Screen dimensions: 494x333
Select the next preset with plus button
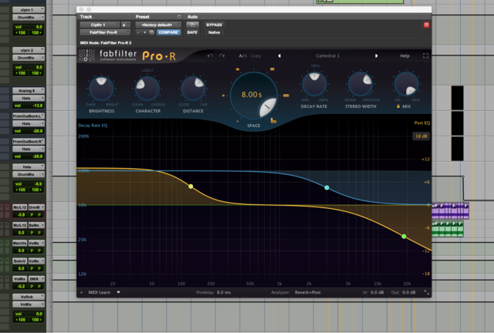click(x=144, y=32)
